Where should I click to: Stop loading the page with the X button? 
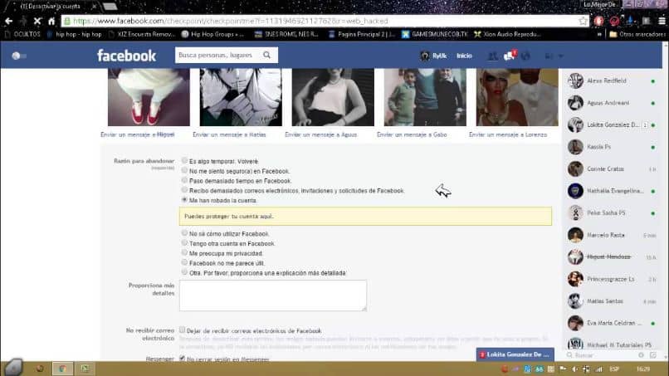[37, 21]
